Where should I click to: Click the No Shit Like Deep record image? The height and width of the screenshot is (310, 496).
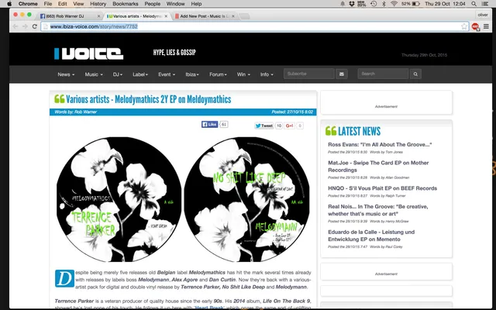[246, 199]
